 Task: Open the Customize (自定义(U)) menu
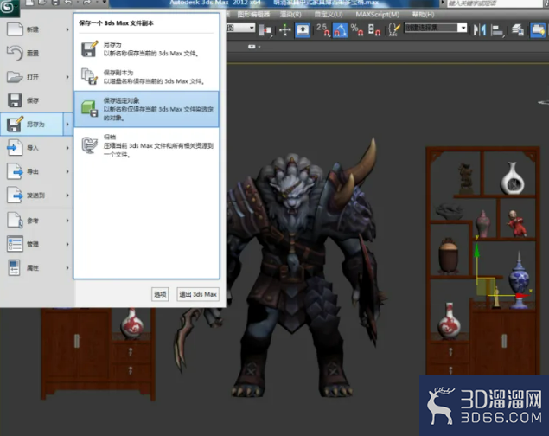(329, 15)
